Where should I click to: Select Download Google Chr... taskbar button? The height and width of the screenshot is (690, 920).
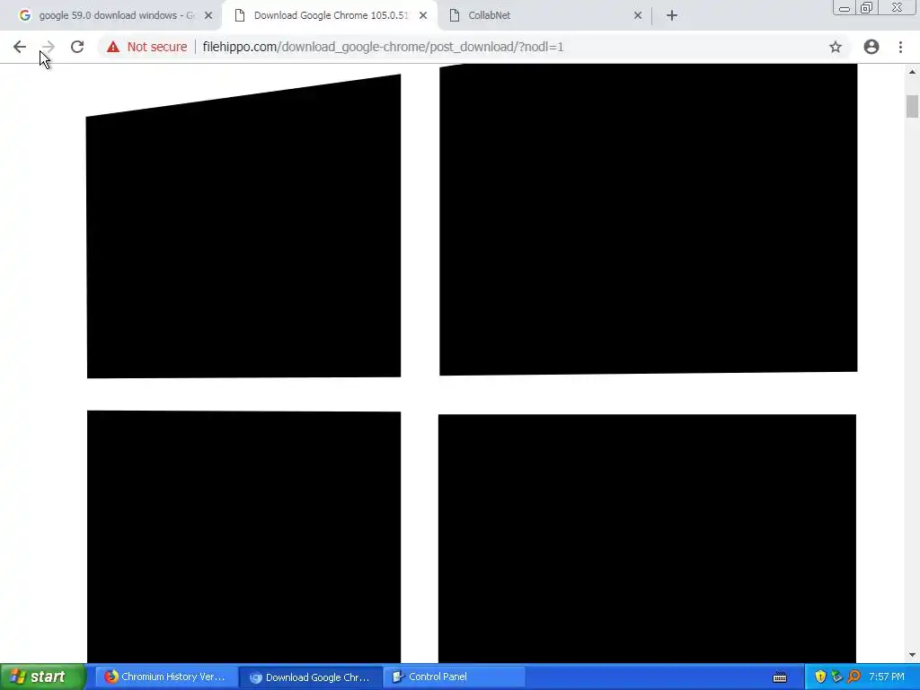tap(310, 677)
